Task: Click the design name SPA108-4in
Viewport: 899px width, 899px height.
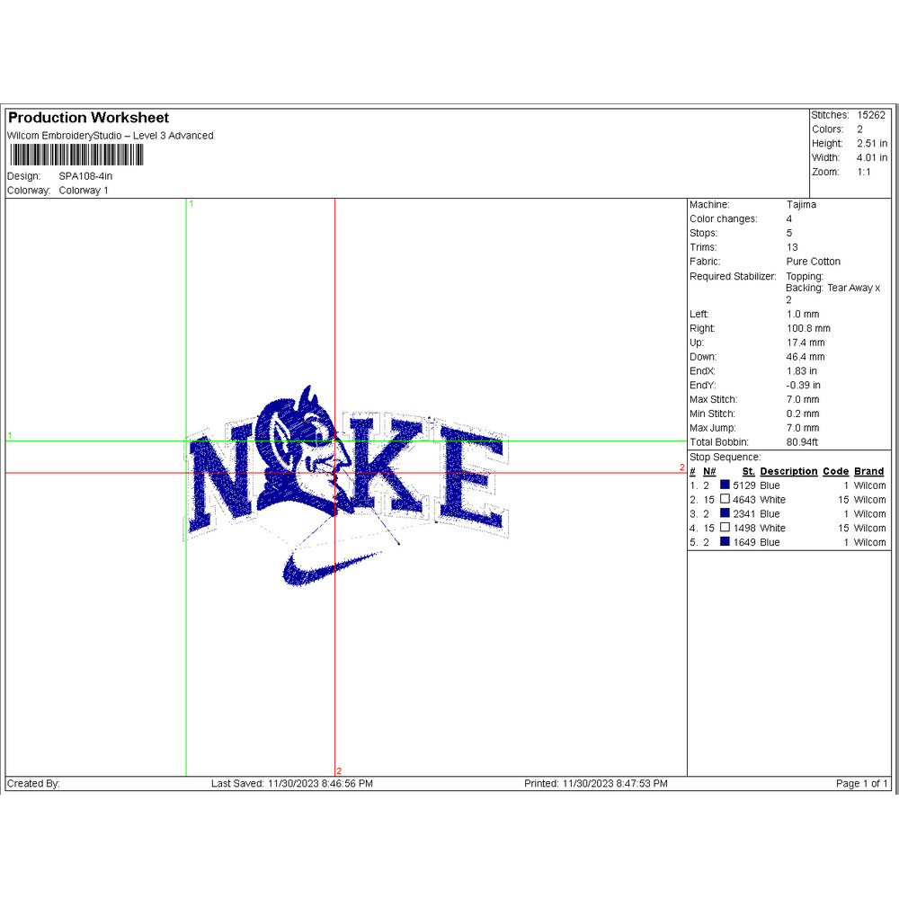Action: tap(85, 176)
